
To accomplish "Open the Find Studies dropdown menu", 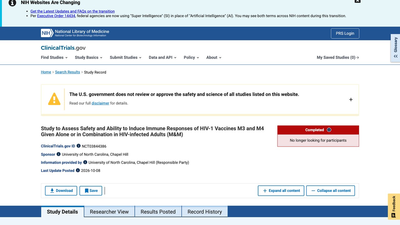I will (x=54, y=57).
